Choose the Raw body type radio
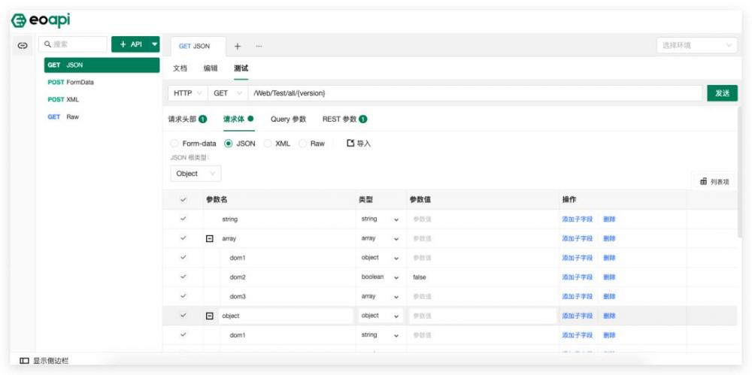 click(303, 144)
